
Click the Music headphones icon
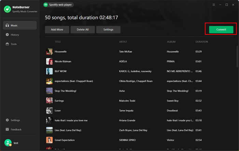[7, 26]
